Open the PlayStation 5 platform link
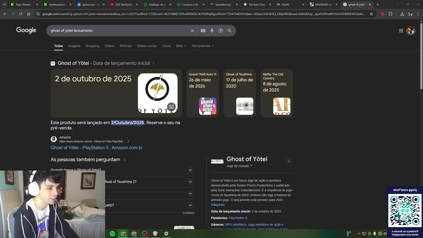This screenshot has width=423, height=238. [238, 218]
